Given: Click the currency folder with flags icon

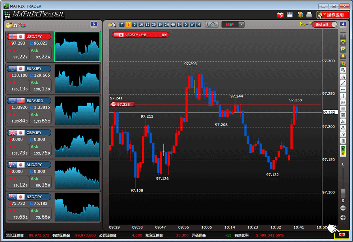Looking at the screenshot, I should click(16, 25).
